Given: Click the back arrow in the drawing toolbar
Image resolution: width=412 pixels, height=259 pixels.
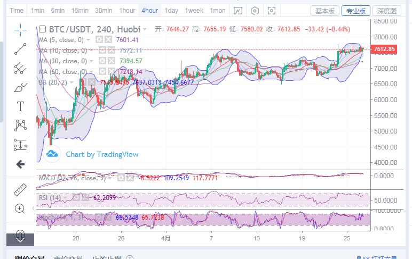Looking at the screenshot, I should [x=20, y=164].
